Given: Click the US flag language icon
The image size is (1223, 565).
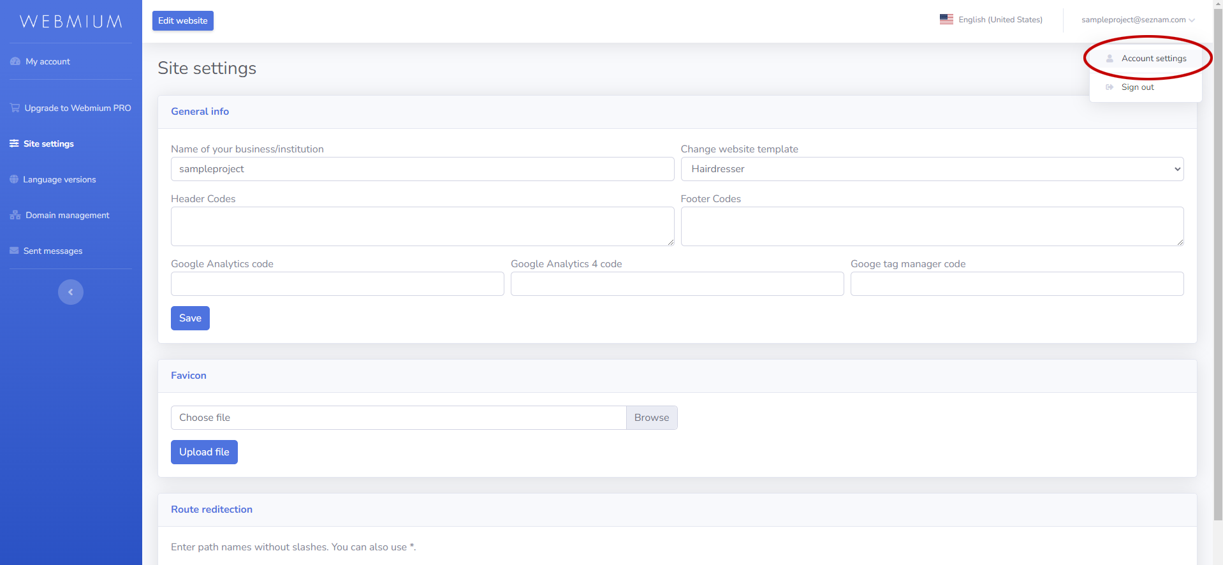Looking at the screenshot, I should tap(946, 20).
